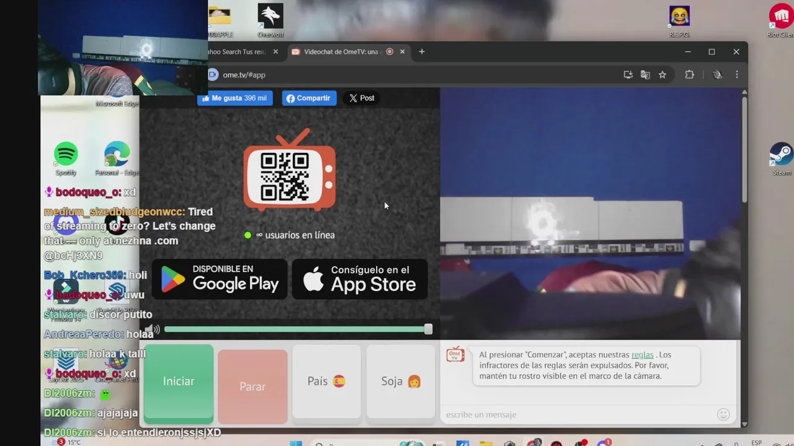Click the chat message 'discor putito'
The image size is (794, 446).
(120, 315)
